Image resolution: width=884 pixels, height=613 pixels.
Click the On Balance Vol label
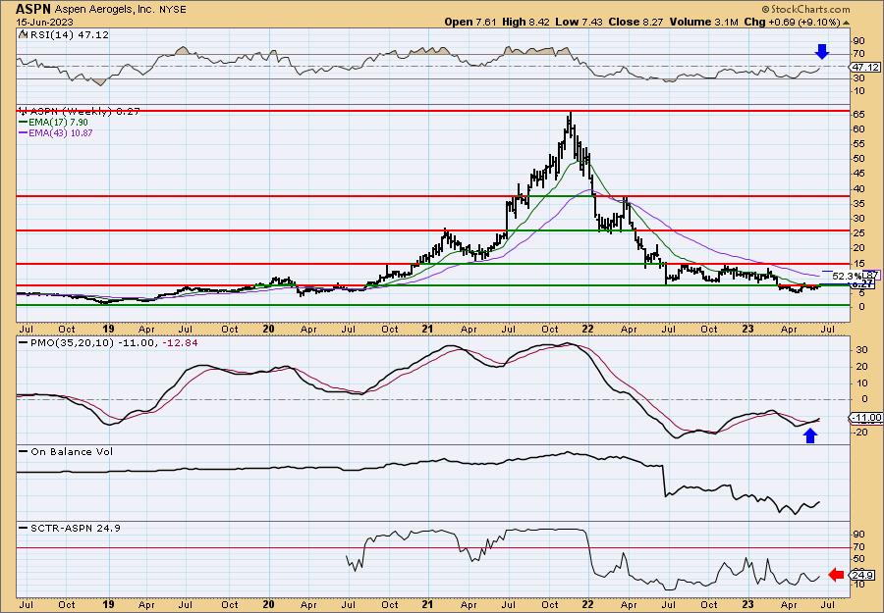(71, 451)
